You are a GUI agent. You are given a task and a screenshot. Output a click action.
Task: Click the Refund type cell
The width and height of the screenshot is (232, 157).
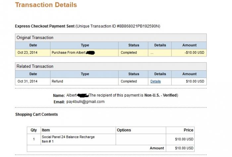[x=84, y=81]
